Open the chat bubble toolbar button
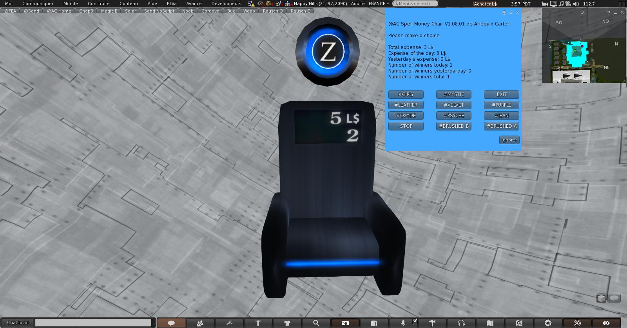627x328 pixels. pyautogui.click(x=171, y=323)
